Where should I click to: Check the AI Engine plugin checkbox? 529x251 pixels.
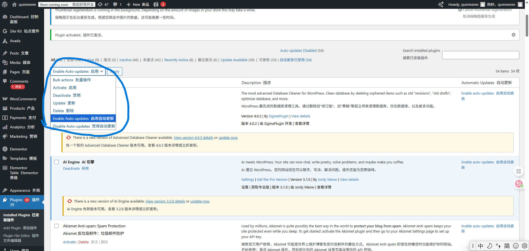[56, 162]
